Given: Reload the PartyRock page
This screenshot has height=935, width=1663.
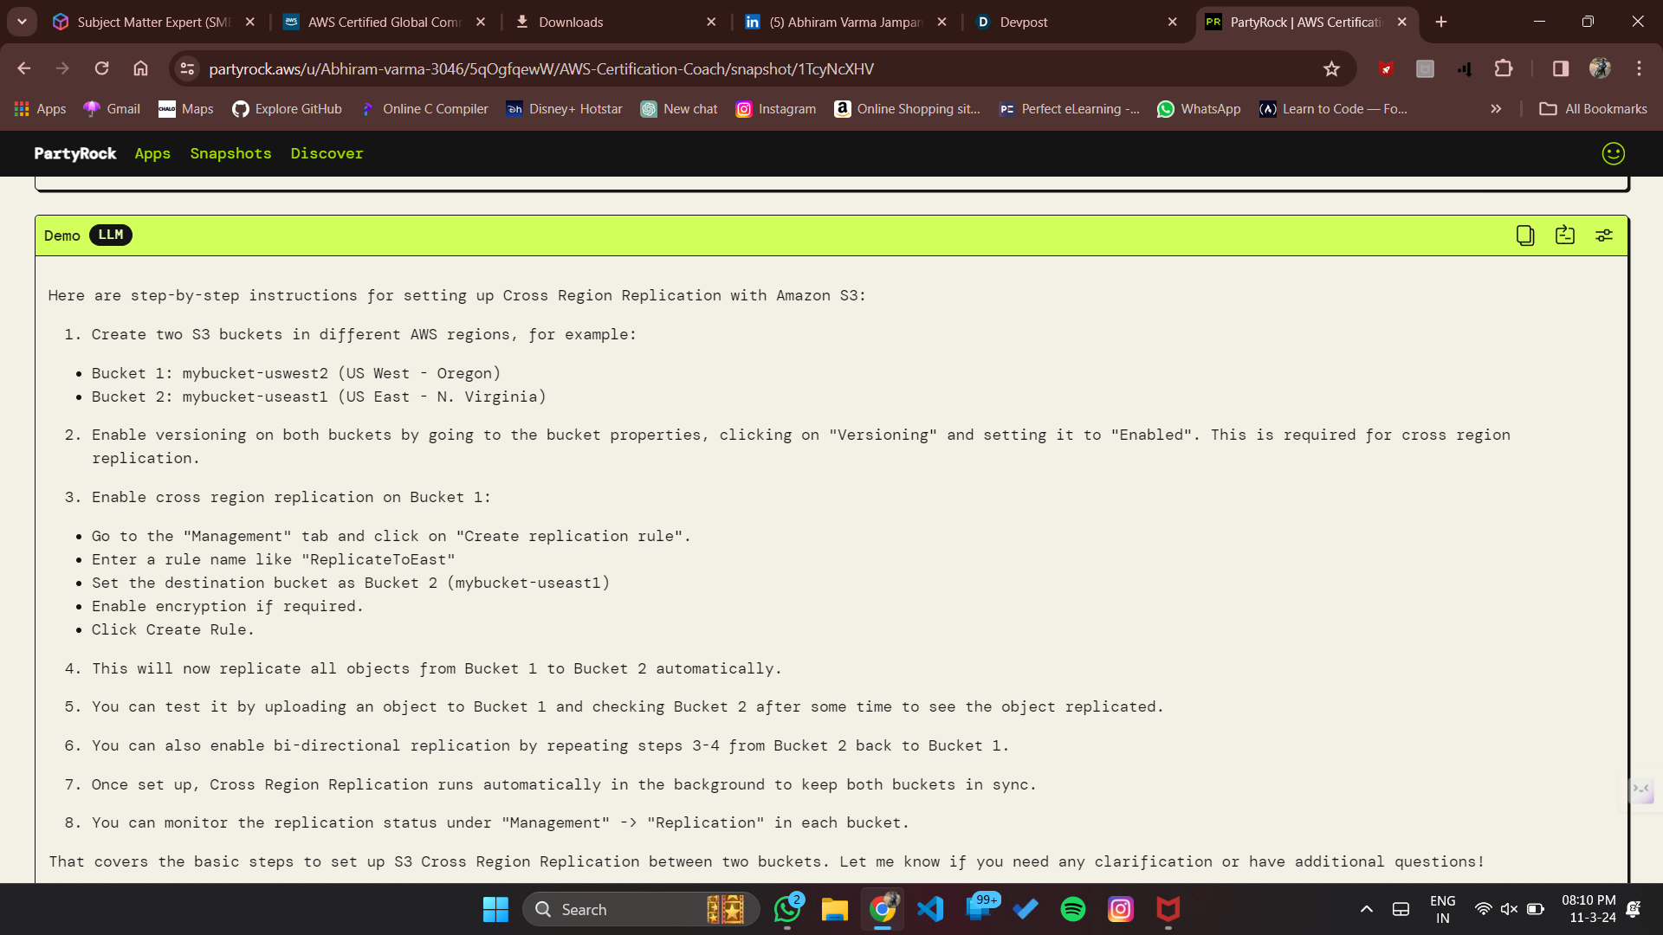Looking at the screenshot, I should tap(101, 68).
